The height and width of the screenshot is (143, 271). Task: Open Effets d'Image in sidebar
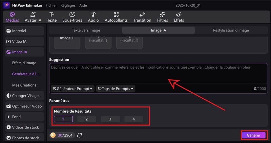24,63
